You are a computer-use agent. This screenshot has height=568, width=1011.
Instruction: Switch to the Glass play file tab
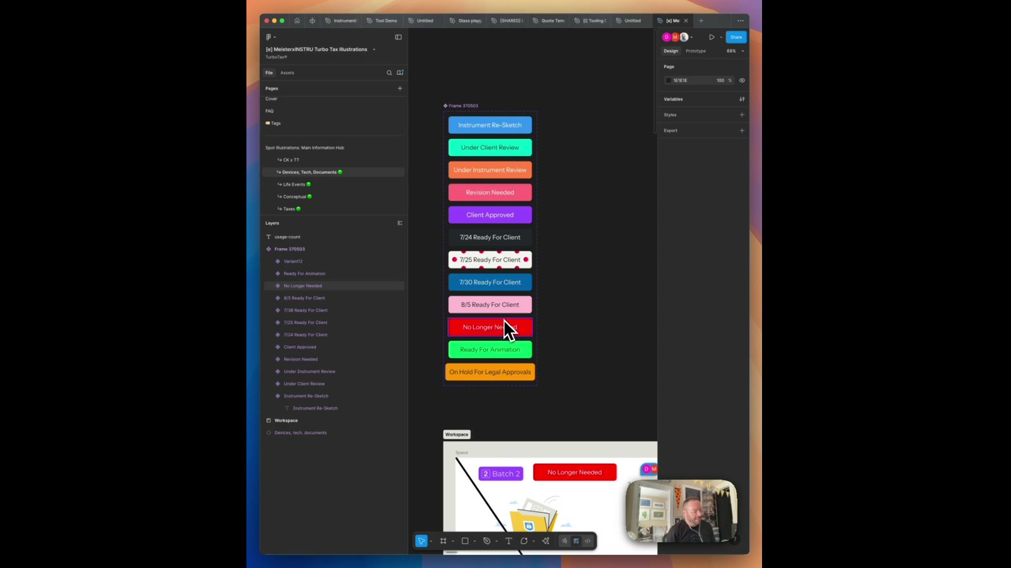pos(466,21)
